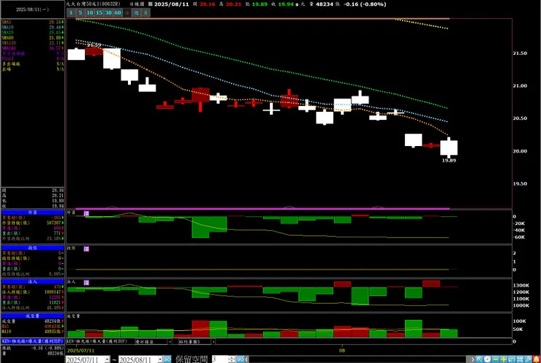The width and height of the screenshot is (541, 363).
Task: Click the last white candlestick near 19.89
Action: point(449,148)
